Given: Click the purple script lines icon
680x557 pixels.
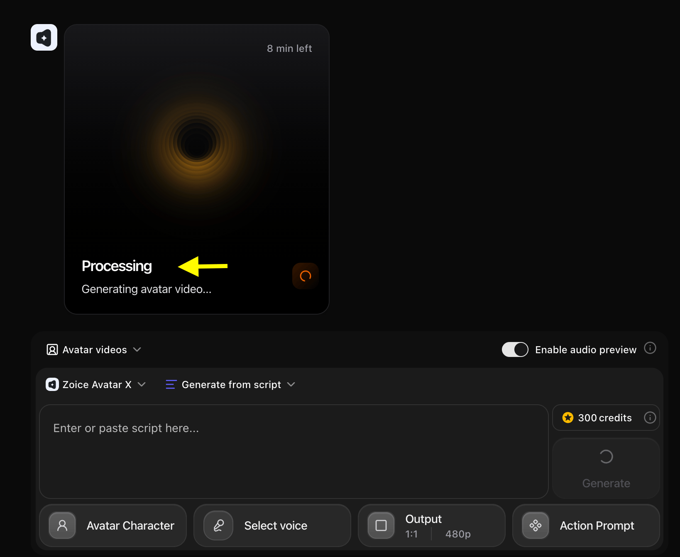Looking at the screenshot, I should point(171,384).
